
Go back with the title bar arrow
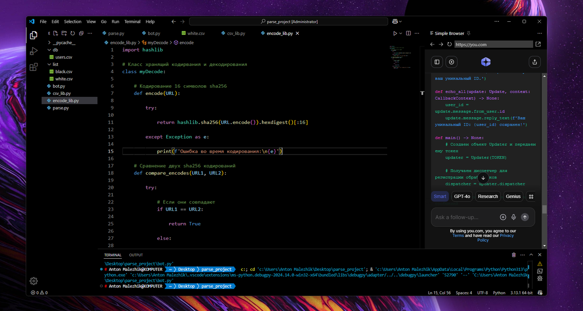173,21
